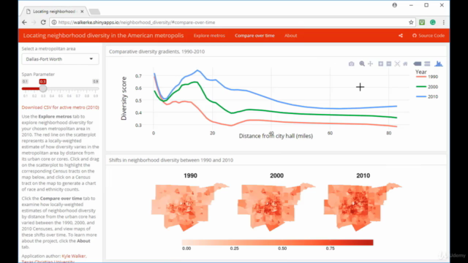Bookmark this page with the star icon
The width and height of the screenshot is (468, 263).
pos(411,23)
